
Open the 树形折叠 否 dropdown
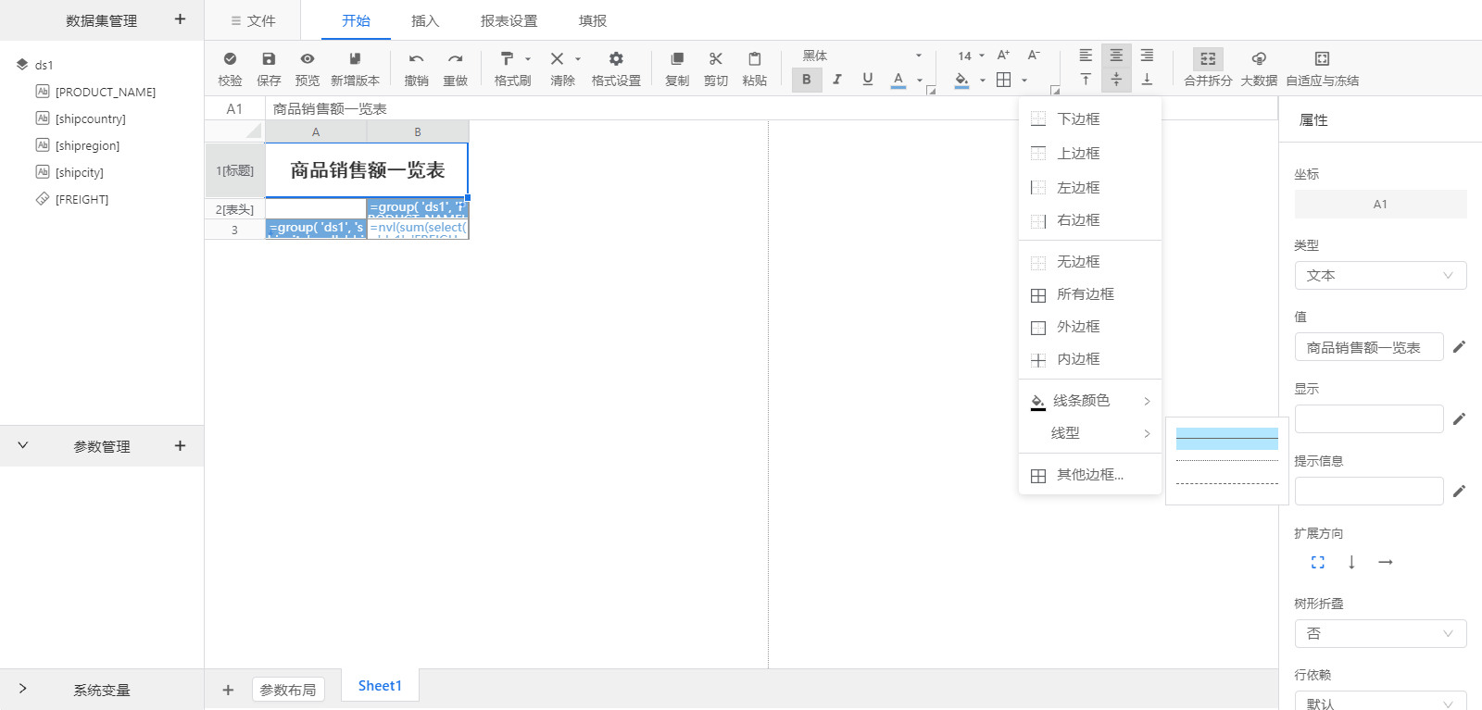(x=1380, y=633)
